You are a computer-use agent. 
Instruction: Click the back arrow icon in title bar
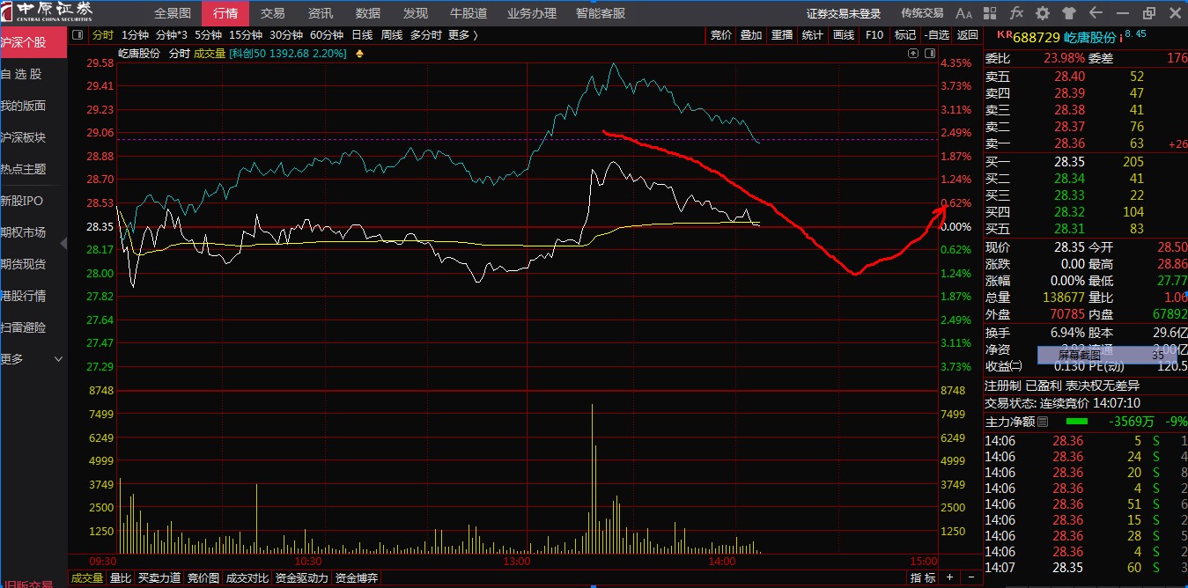click(1096, 13)
